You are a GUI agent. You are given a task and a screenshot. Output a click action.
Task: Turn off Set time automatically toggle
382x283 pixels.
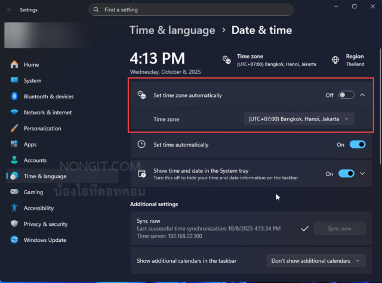358,144
